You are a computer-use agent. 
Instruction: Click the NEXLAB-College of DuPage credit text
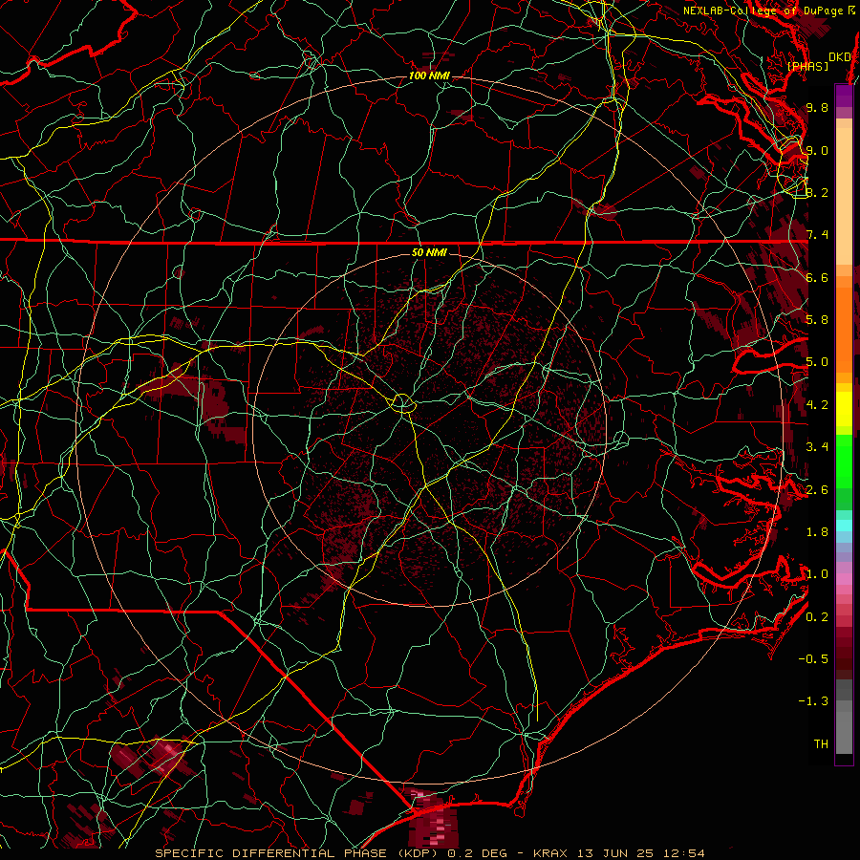tap(763, 11)
